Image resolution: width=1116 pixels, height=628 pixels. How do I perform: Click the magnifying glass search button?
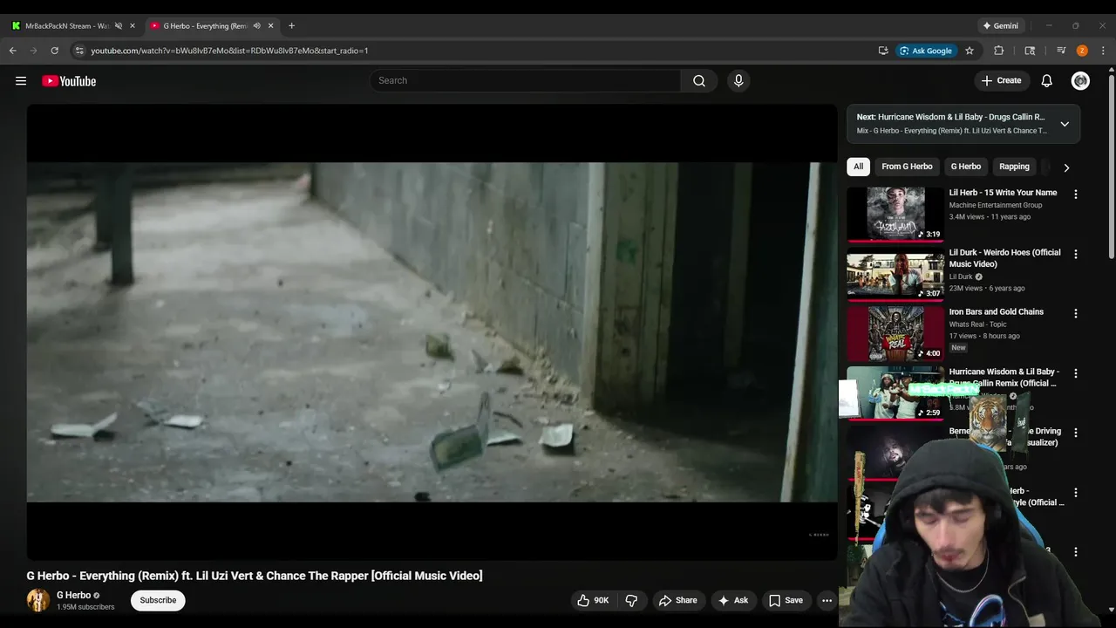tap(699, 80)
